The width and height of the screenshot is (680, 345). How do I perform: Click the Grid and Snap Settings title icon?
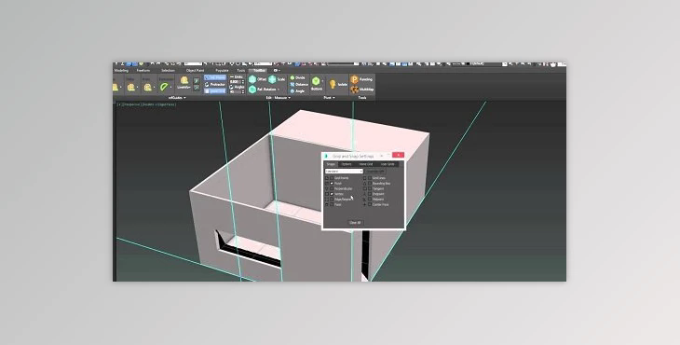[326, 156]
